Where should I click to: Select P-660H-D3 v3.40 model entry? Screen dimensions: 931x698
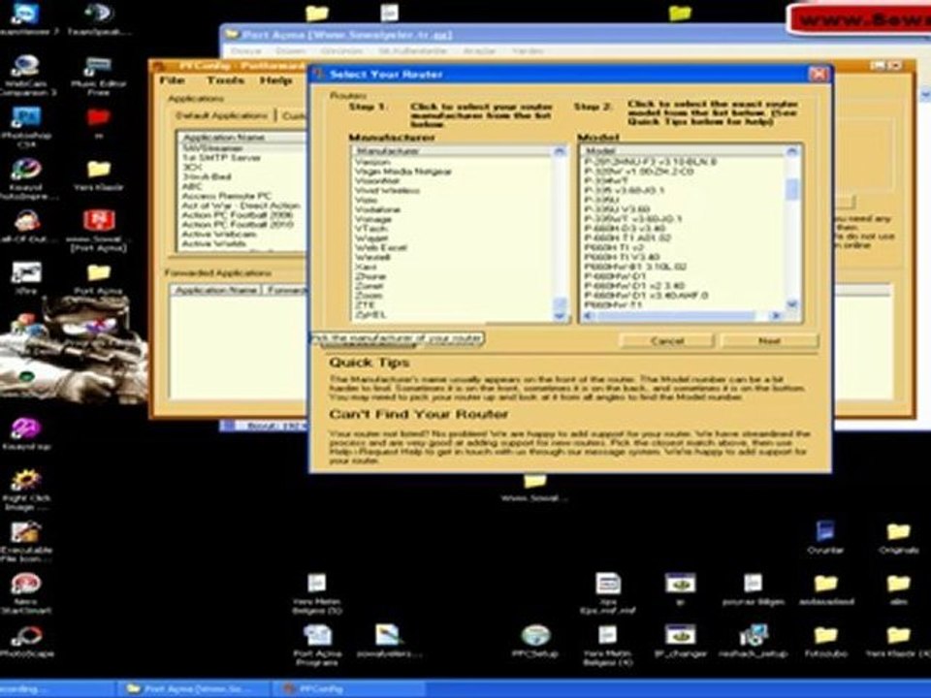coord(625,229)
